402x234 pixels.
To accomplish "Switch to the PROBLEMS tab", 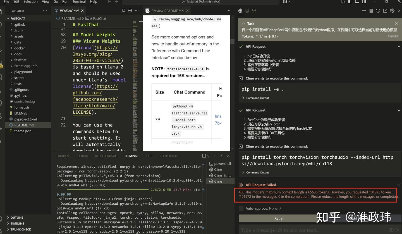I will (64, 156).
